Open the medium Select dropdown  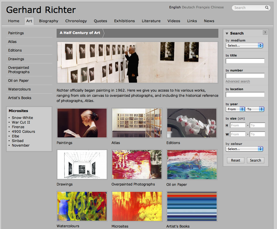(244, 46)
